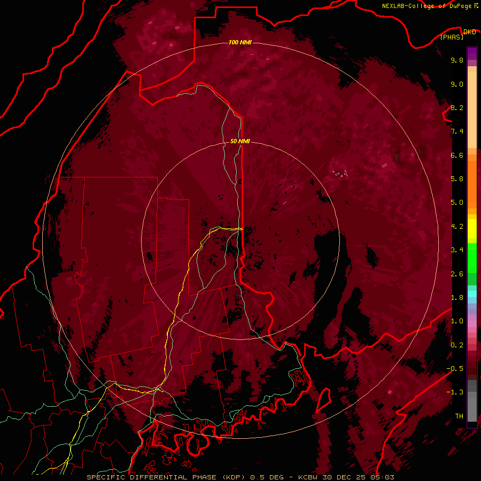
Task: Click the KCBW station identifier in caption
Action: [308, 477]
